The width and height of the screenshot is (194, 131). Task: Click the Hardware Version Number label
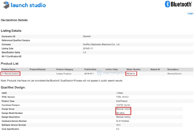(14, 121)
